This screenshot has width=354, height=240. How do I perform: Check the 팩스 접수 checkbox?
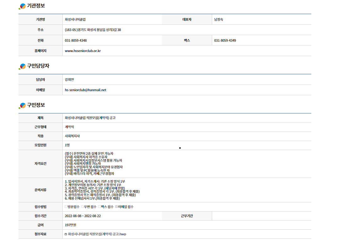tap(99, 207)
